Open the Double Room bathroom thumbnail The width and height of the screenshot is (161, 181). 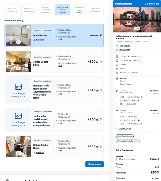[x=18, y=35]
